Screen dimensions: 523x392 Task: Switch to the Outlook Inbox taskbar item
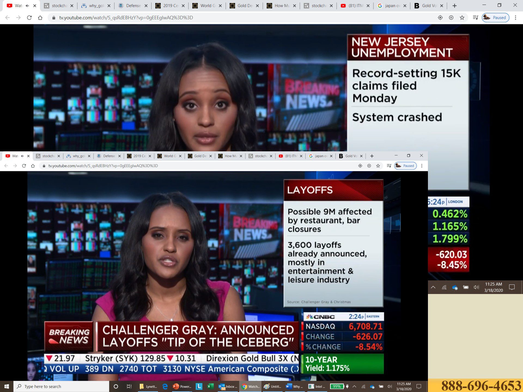tap(228, 387)
